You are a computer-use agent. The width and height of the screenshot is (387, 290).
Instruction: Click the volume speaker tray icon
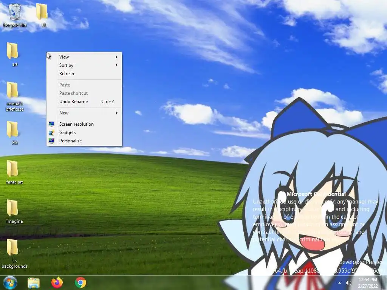pos(349,283)
